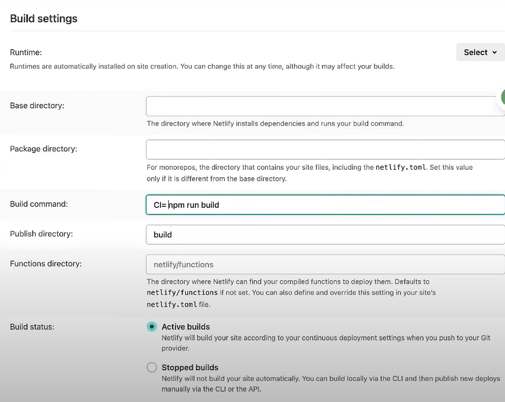This screenshot has width=505, height=402.
Task: Click the 'Stopped builds' label text
Action: tap(190, 368)
